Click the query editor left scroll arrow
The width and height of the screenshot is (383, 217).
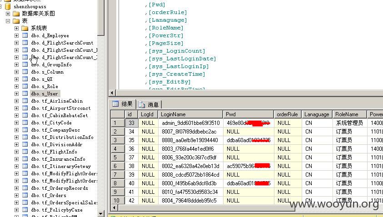[112, 93]
